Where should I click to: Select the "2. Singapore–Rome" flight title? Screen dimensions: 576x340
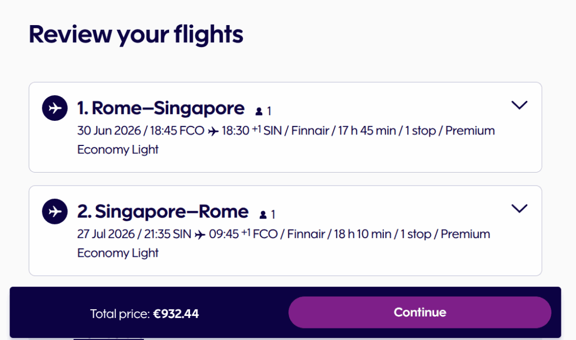point(163,211)
